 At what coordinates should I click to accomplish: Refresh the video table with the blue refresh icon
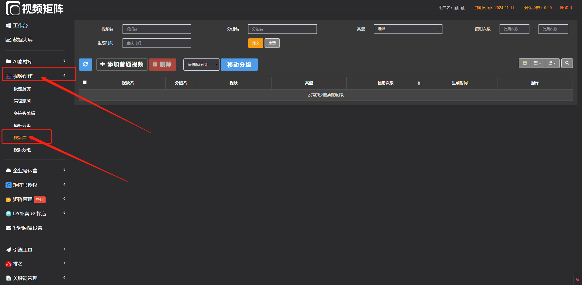click(x=85, y=65)
